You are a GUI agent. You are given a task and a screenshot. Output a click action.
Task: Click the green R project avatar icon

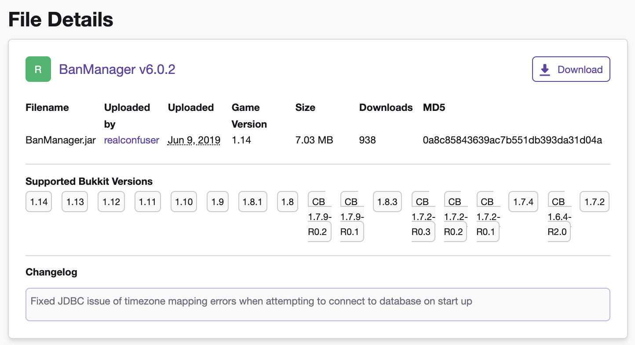[x=38, y=69]
